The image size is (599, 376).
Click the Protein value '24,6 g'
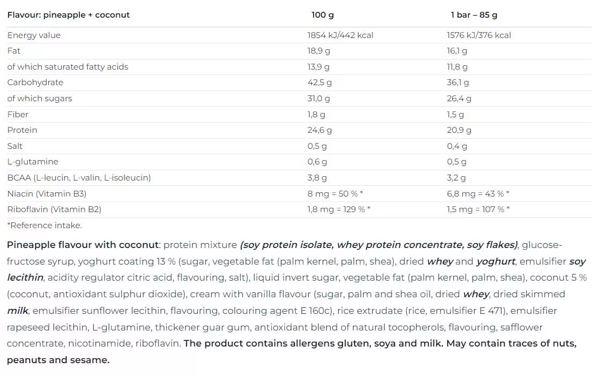pos(319,130)
